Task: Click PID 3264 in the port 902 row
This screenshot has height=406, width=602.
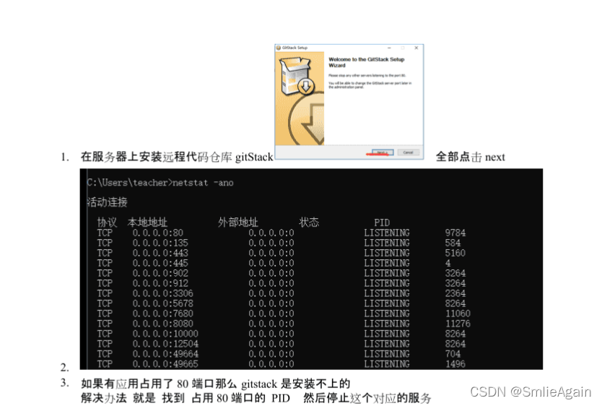Action: point(455,273)
